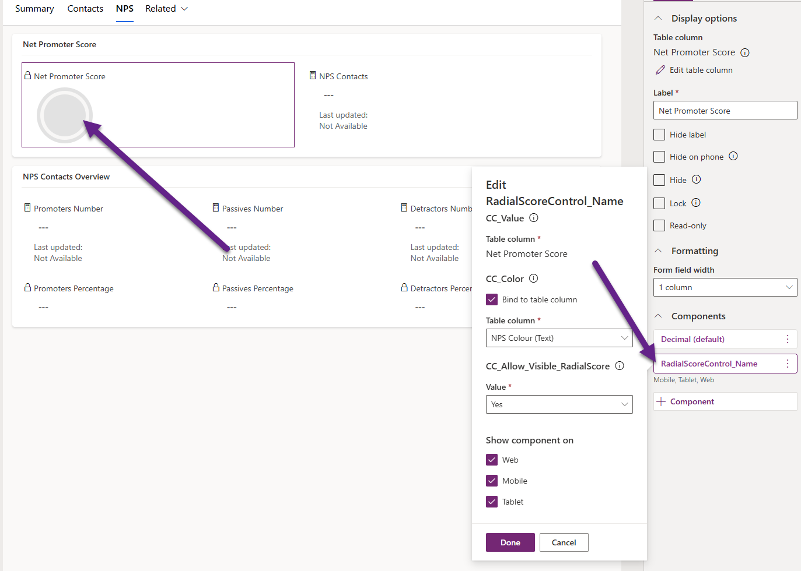The image size is (801, 571).
Task: Click info icon next to Lock checkbox
Action: (696, 203)
